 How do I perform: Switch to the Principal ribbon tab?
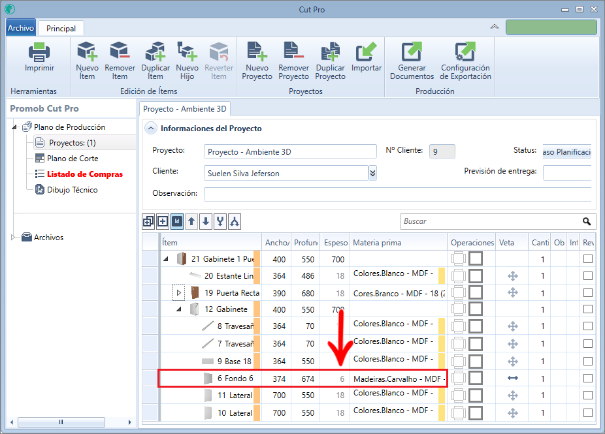point(61,29)
